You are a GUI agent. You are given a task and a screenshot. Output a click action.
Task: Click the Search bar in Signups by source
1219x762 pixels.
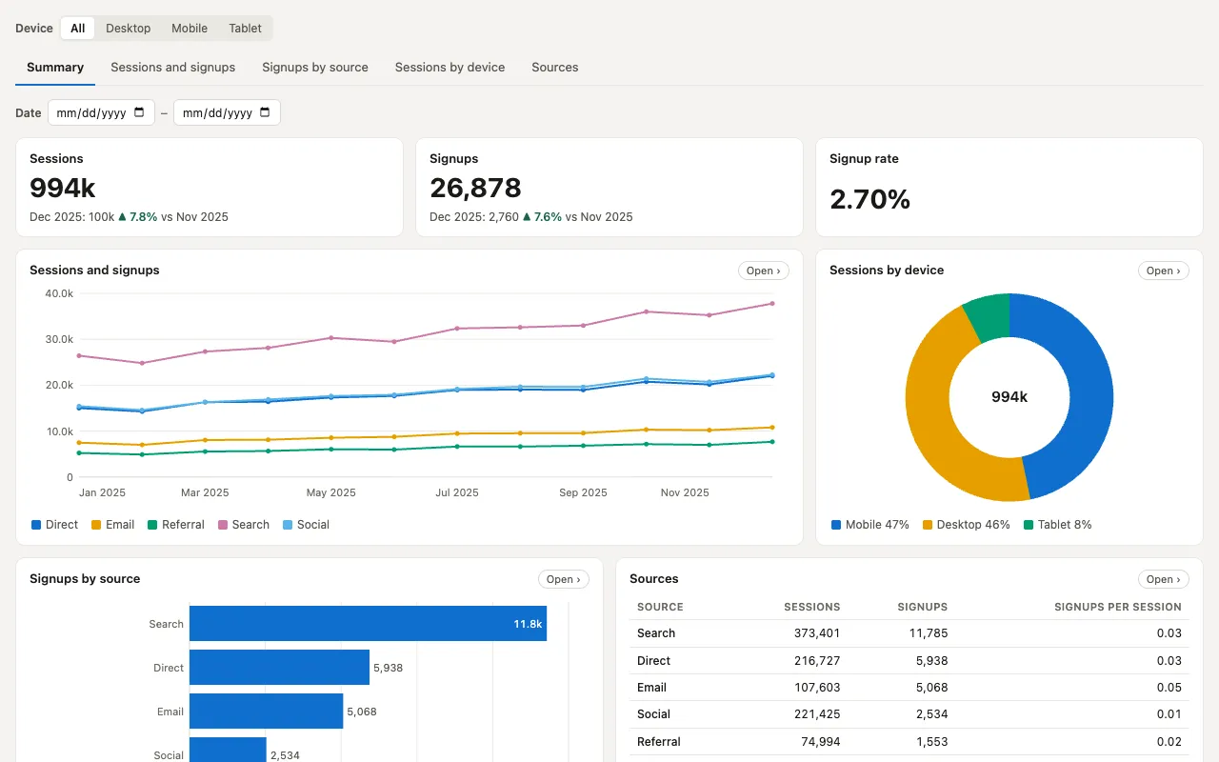pos(368,624)
